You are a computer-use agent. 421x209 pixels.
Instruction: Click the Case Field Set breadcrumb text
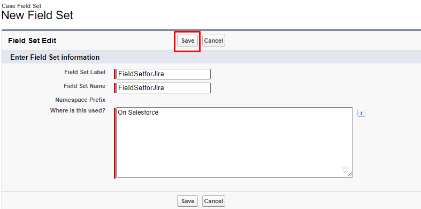coord(21,6)
